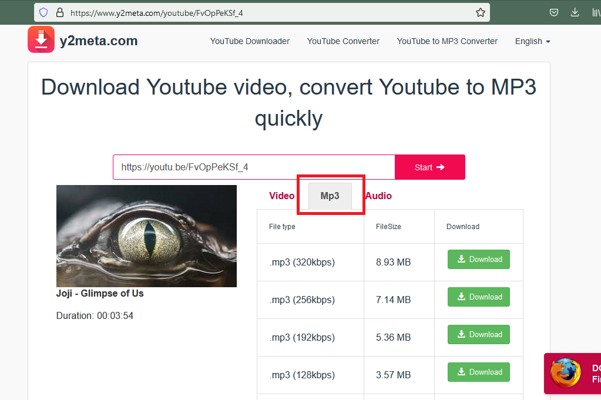601x400 pixels.
Task: Click the 3.57 MB file size
Action: (393, 375)
